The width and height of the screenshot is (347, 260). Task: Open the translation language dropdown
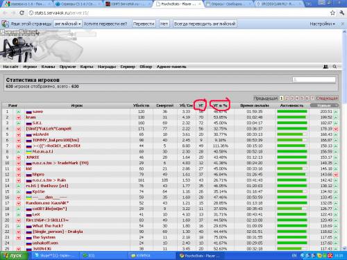[67, 24]
